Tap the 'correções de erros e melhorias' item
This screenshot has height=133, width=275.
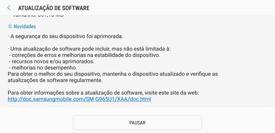coord(84,55)
